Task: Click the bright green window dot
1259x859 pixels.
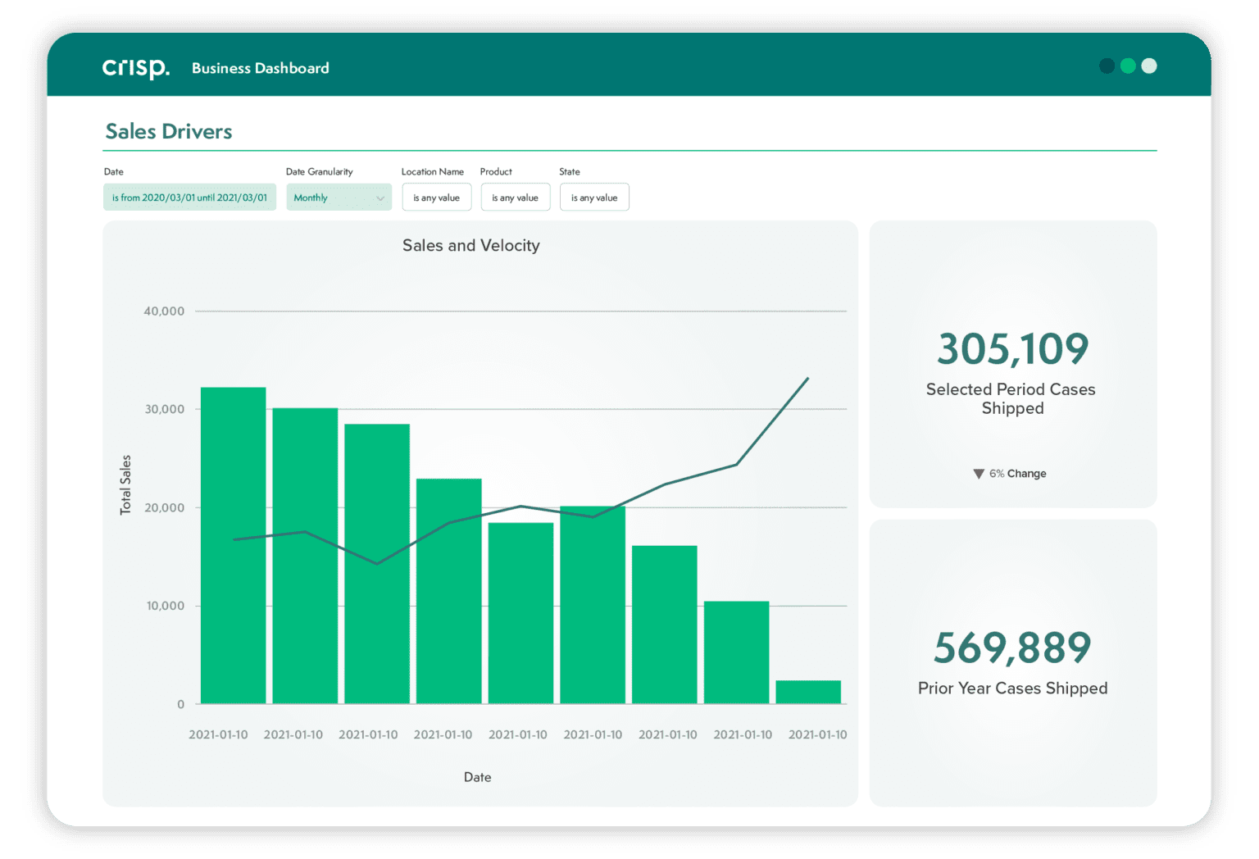Action: (x=1128, y=66)
